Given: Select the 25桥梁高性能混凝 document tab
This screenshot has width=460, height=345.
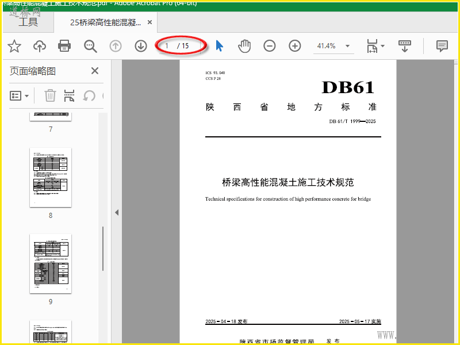Looking at the screenshot, I should (x=105, y=22).
